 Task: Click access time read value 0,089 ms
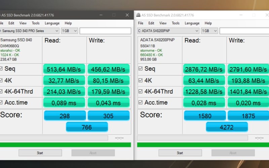coord(64,103)
